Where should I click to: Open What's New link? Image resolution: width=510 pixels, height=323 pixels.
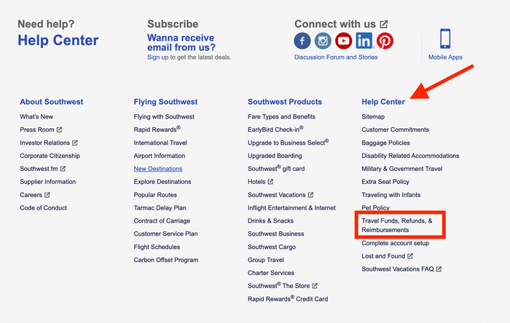tap(36, 116)
